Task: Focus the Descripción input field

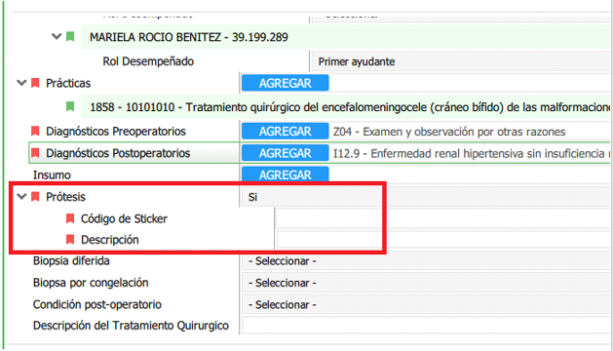Action: point(443,240)
